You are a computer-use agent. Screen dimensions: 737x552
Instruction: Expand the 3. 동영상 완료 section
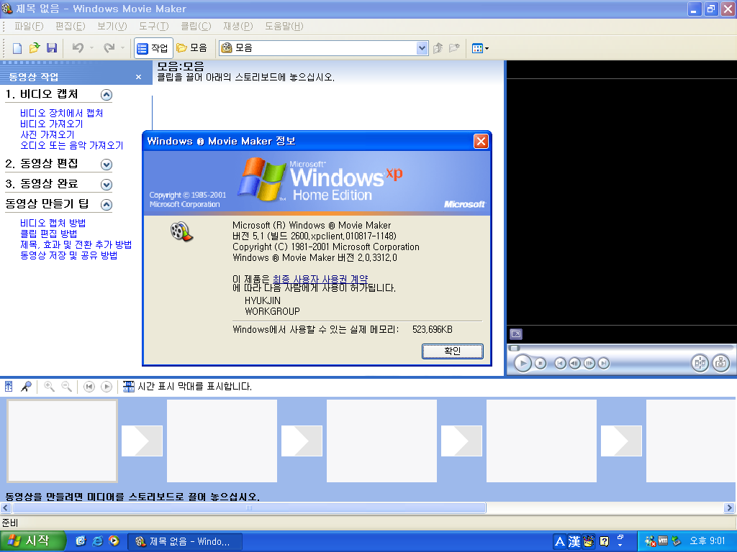click(x=107, y=185)
